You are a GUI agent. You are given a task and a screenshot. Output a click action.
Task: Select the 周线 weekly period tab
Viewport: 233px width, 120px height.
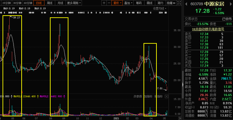click(50, 3)
